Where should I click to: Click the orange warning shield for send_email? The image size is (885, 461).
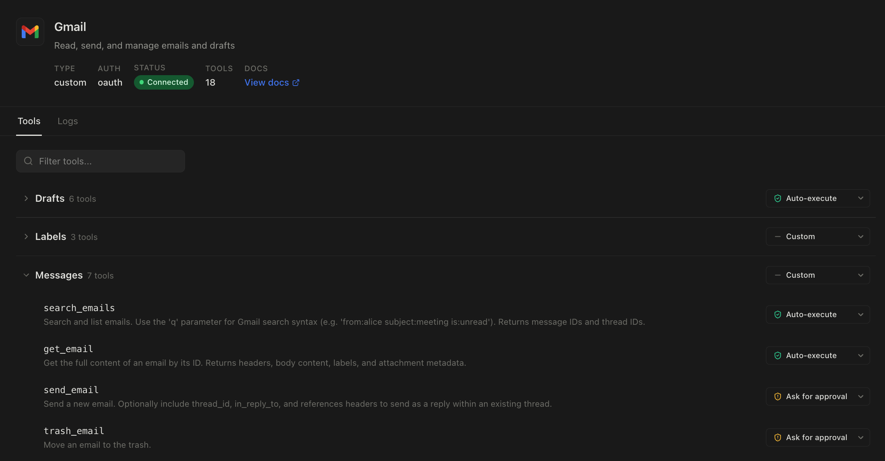(x=778, y=397)
